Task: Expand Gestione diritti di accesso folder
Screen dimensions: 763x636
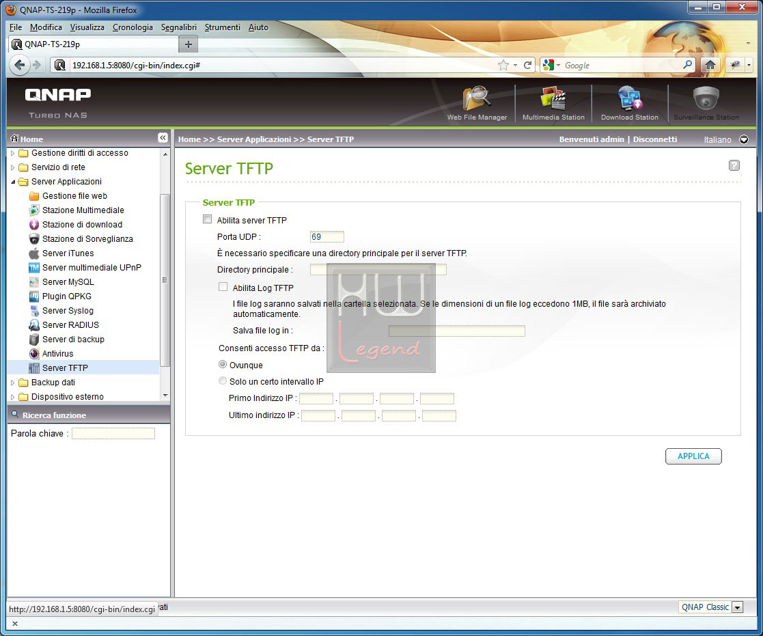Action: click(x=13, y=153)
